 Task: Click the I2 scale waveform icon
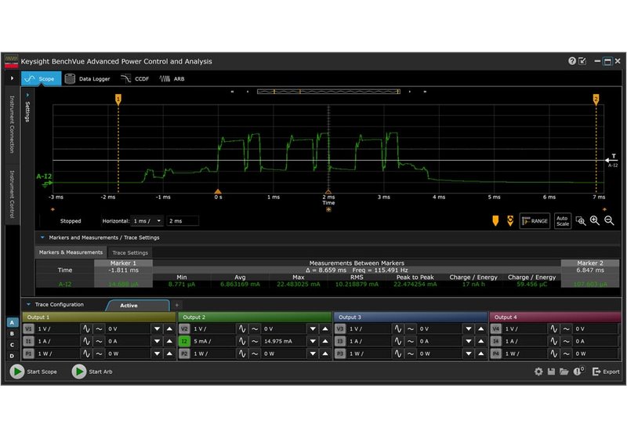[x=242, y=341]
